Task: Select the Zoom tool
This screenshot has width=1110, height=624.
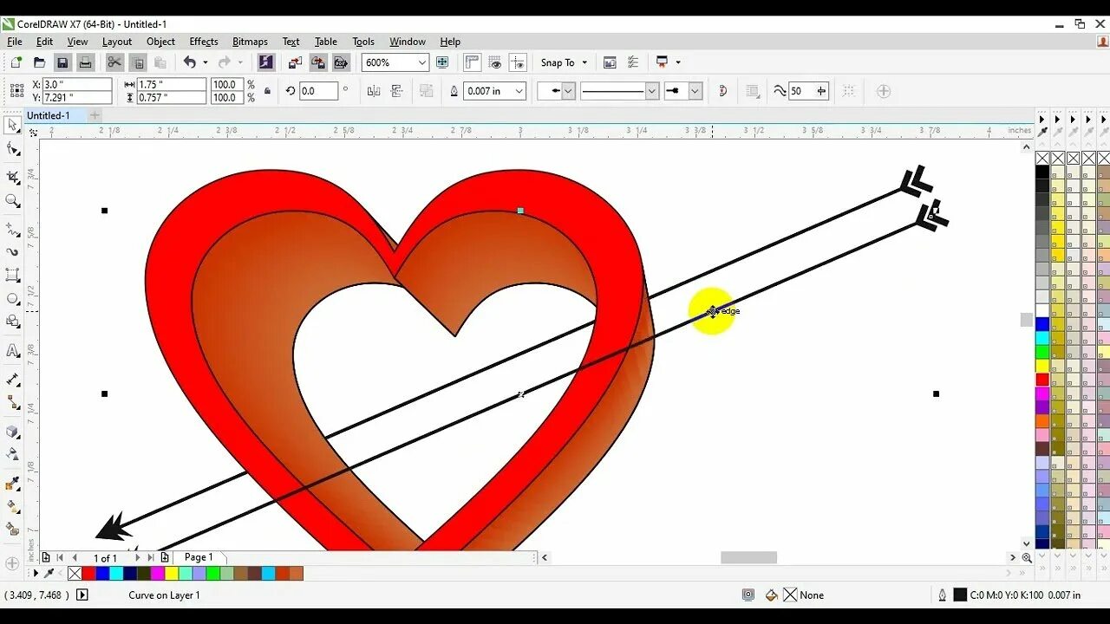Action: coord(12,199)
